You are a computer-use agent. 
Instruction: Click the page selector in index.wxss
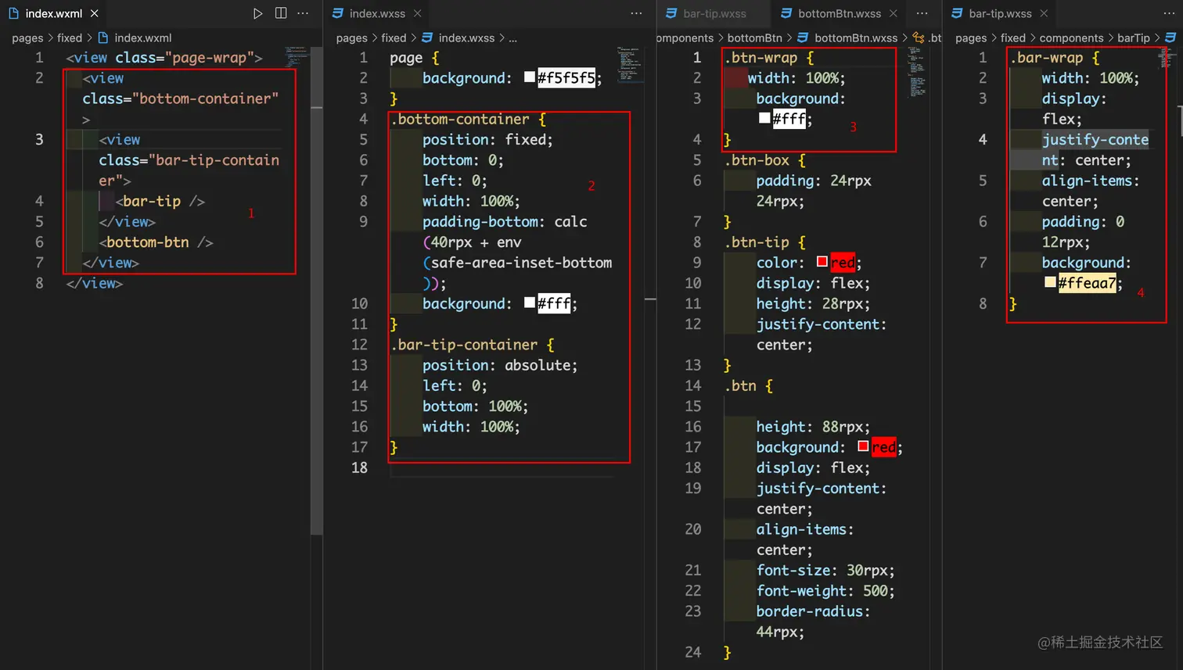406,58
